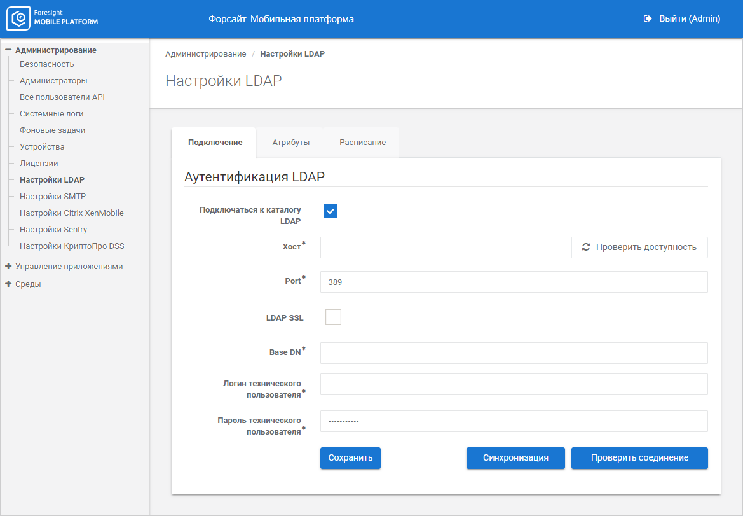Open Лицензии from the sidebar
The width and height of the screenshot is (743, 516).
tap(39, 164)
